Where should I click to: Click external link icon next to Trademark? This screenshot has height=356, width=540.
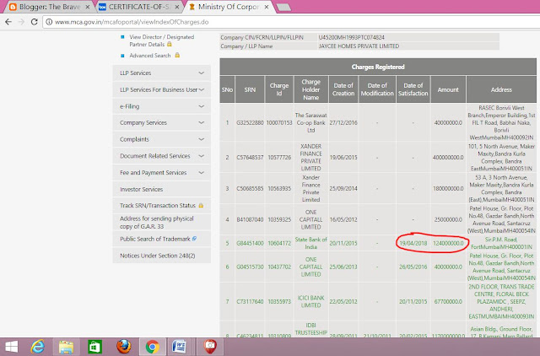coord(194,238)
